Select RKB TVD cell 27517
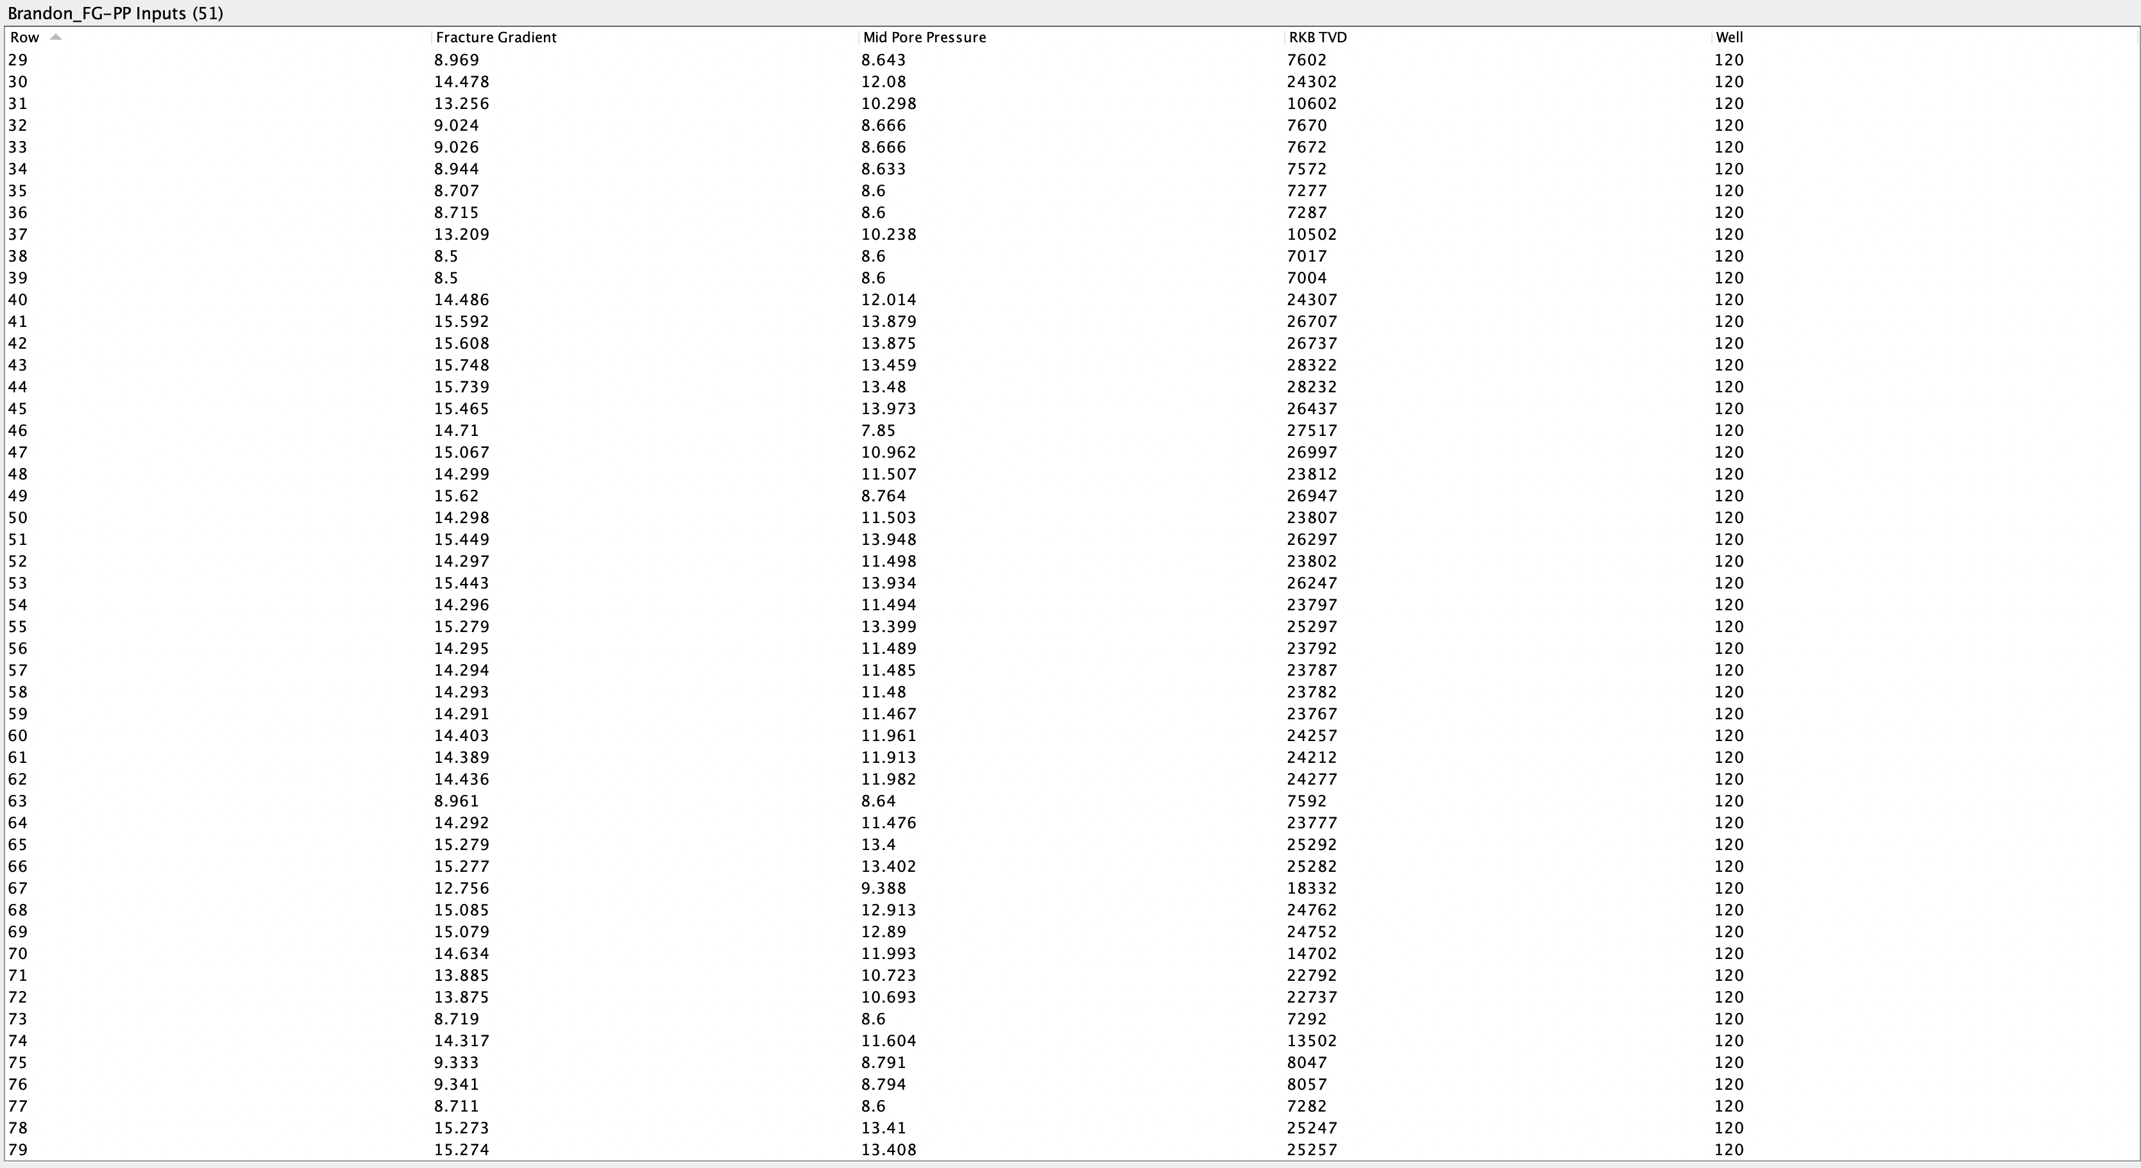 1312,430
